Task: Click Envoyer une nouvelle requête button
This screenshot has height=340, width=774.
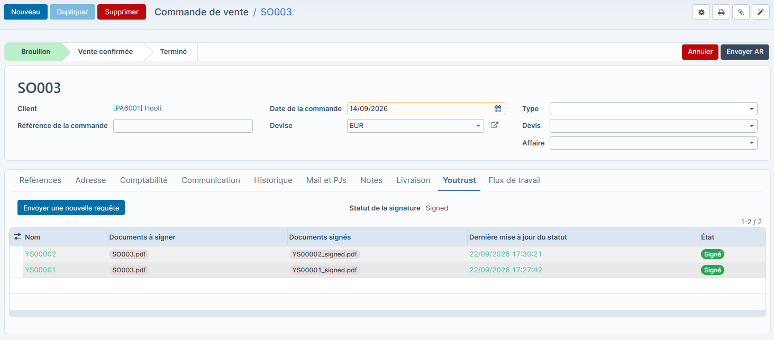Action: tap(71, 208)
